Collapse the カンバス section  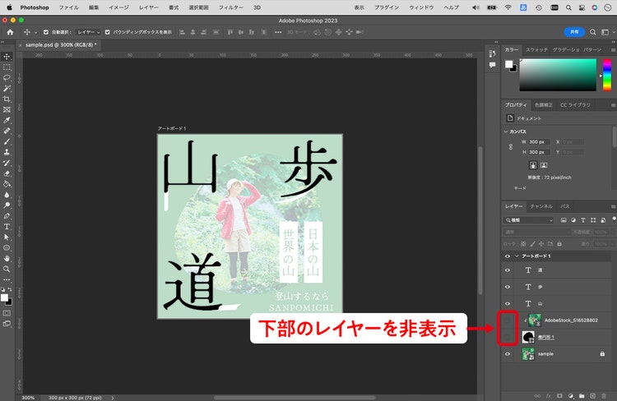coord(506,131)
